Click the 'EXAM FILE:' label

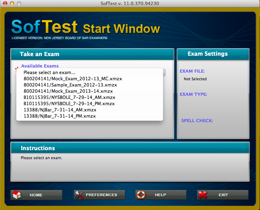(x=192, y=71)
